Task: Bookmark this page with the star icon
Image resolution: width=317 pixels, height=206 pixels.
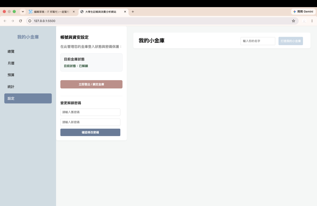Action: tap(293, 21)
